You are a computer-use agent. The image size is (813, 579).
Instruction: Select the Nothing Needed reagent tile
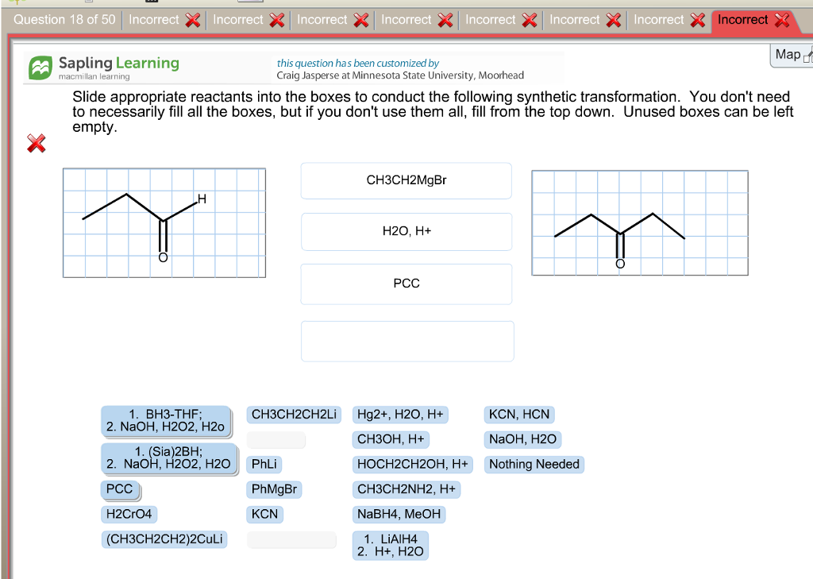(534, 465)
